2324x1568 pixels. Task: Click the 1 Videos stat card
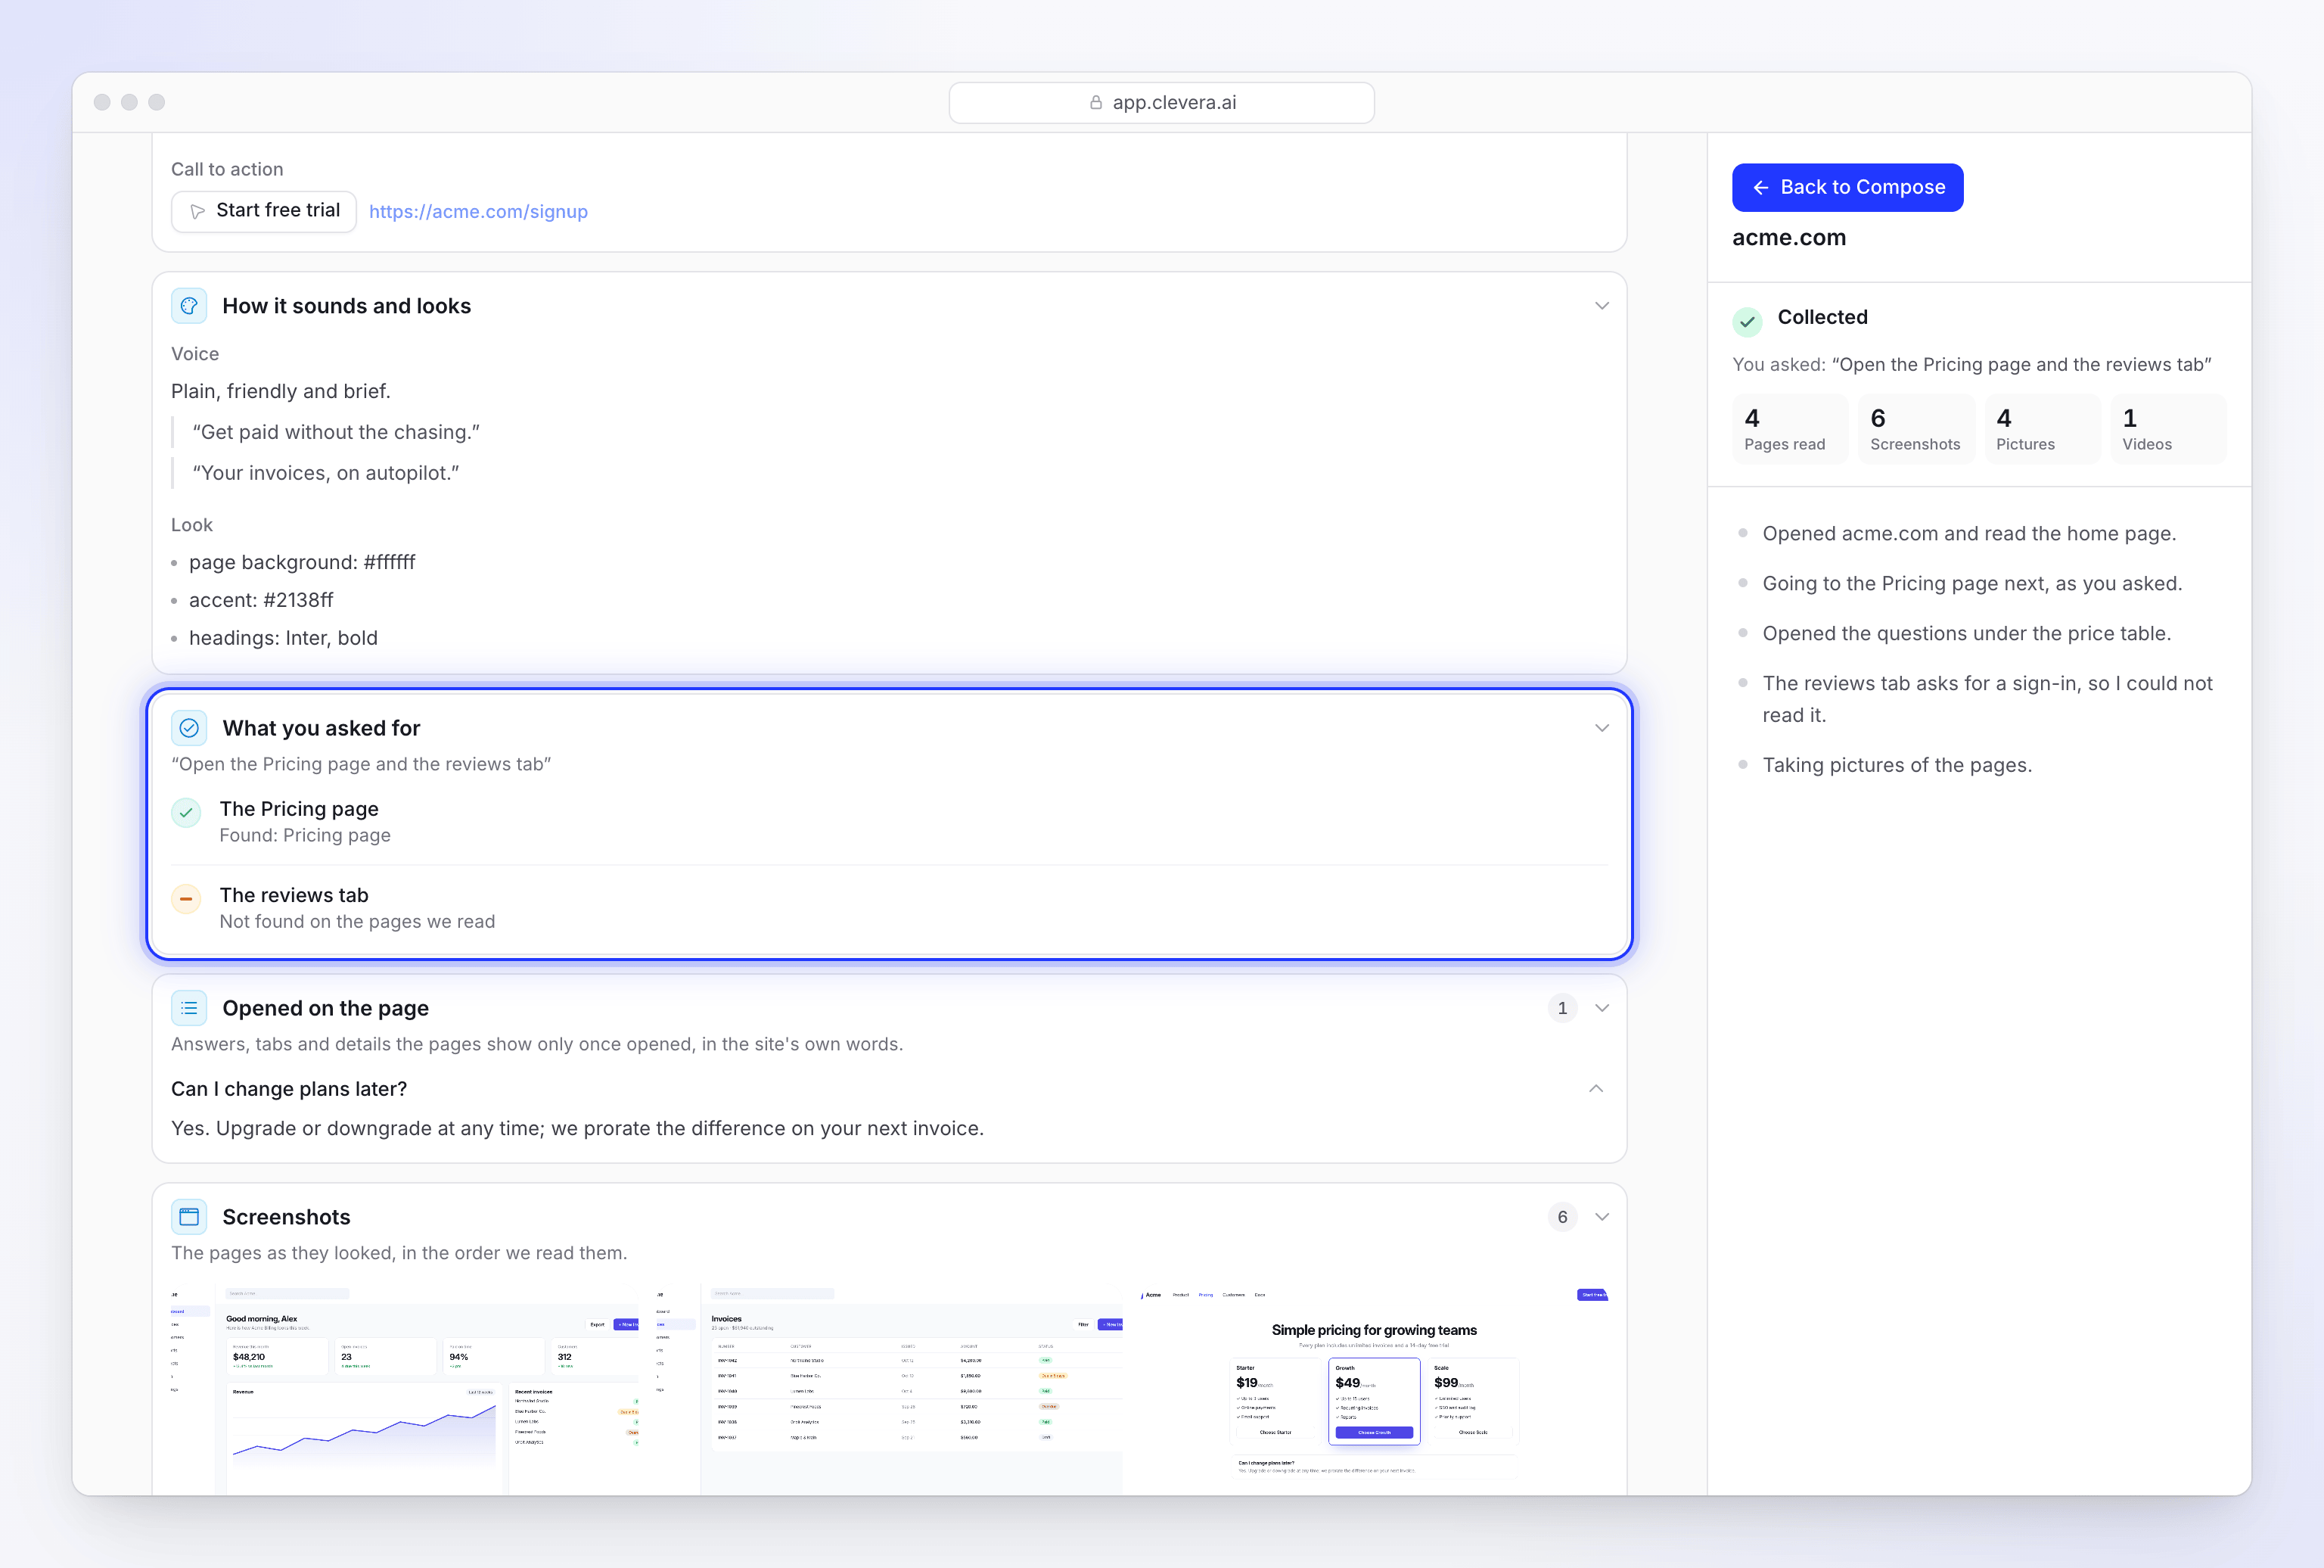coord(2168,429)
